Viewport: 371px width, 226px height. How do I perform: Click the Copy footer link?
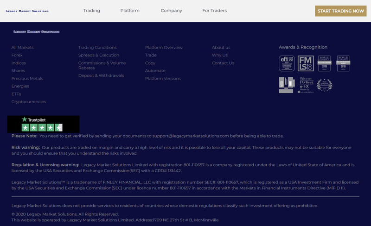tap(150, 63)
